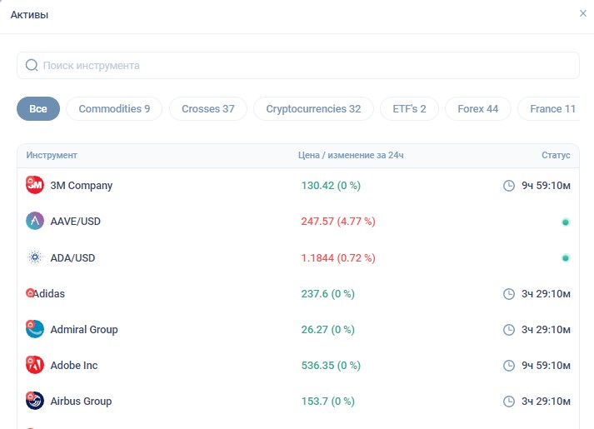Viewport: 594px width, 429px height.
Task: Click the clock icon for 3M Company
Action: tap(509, 186)
